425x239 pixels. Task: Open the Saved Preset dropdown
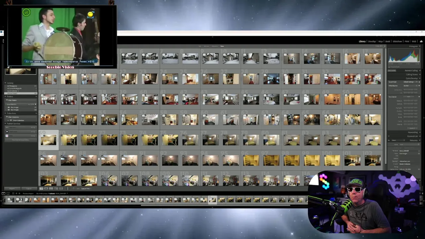pos(410,82)
